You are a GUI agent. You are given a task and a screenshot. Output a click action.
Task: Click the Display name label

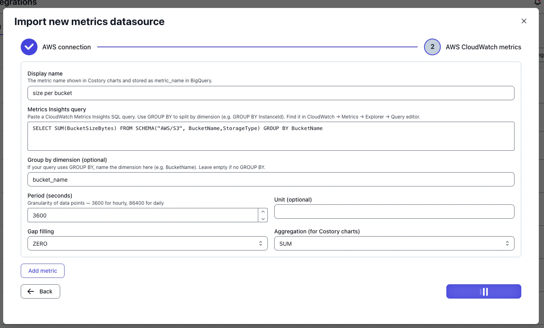[x=45, y=74]
